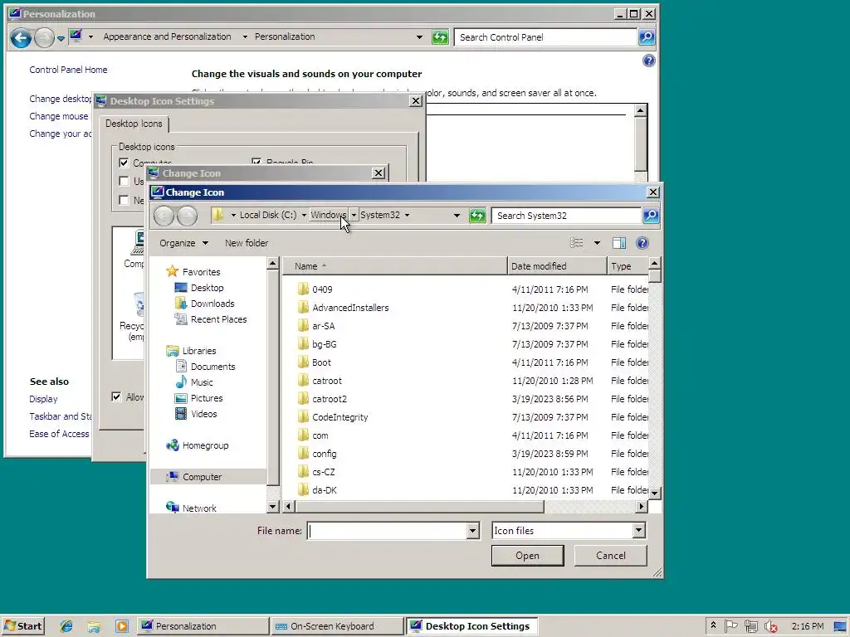The height and width of the screenshot is (637, 850).
Task: Click the folder icon in the address bar
Action: (217, 215)
